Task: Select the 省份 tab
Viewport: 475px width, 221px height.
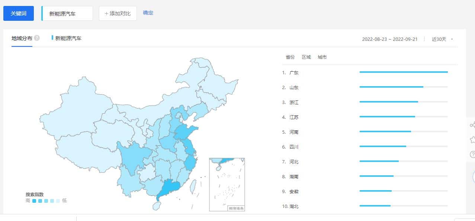Action: click(290, 57)
